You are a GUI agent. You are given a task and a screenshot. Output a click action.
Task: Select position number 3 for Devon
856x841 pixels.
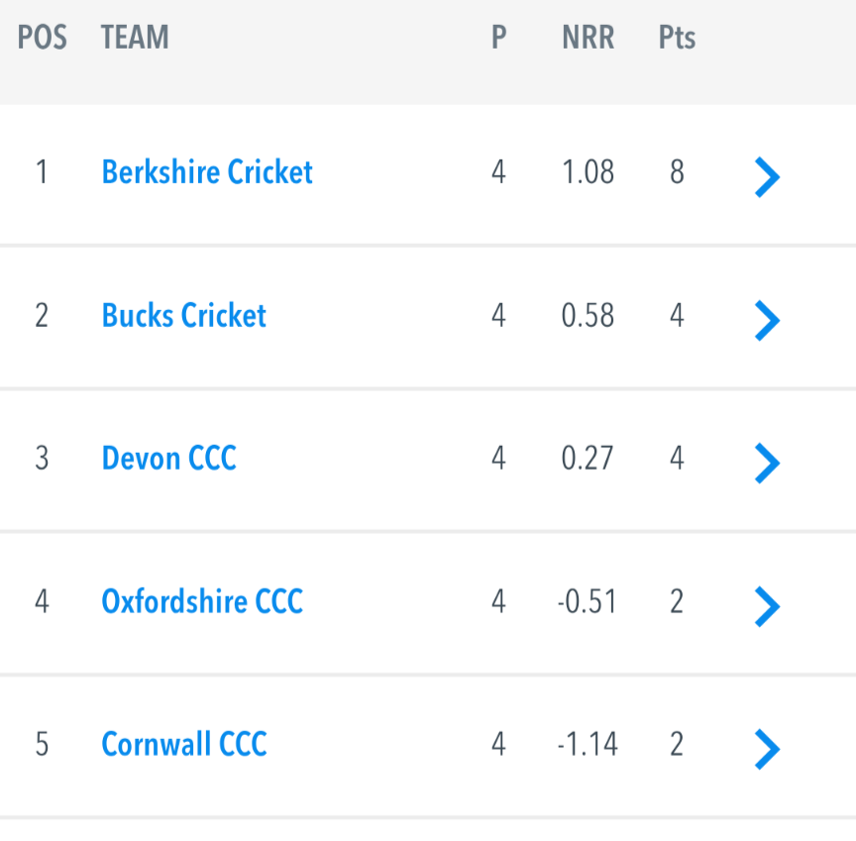[42, 458]
